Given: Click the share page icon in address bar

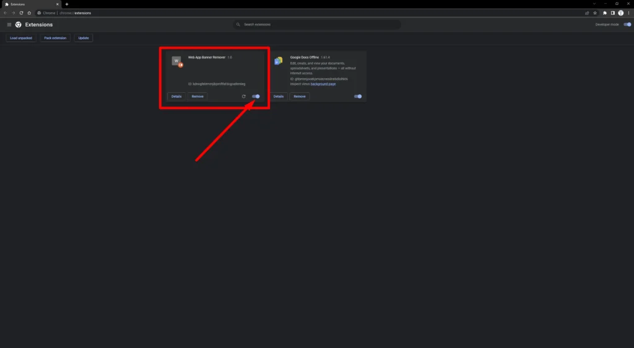Looking at the screenshot, I should tap(587, 12).
